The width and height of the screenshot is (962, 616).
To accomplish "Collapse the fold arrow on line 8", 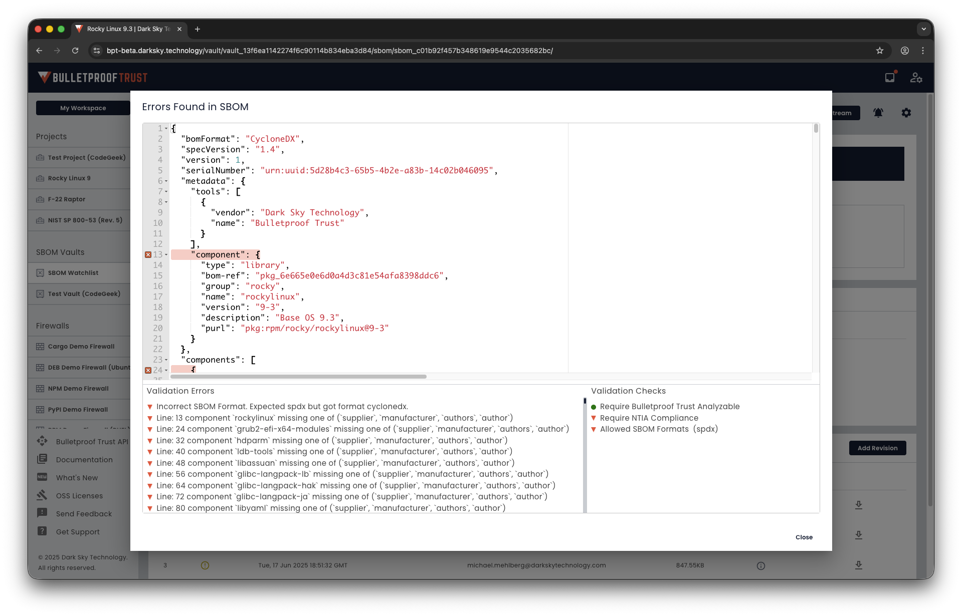I will [x=166, y=202].
